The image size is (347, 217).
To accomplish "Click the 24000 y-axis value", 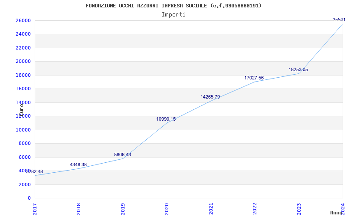I will [23, 34].
